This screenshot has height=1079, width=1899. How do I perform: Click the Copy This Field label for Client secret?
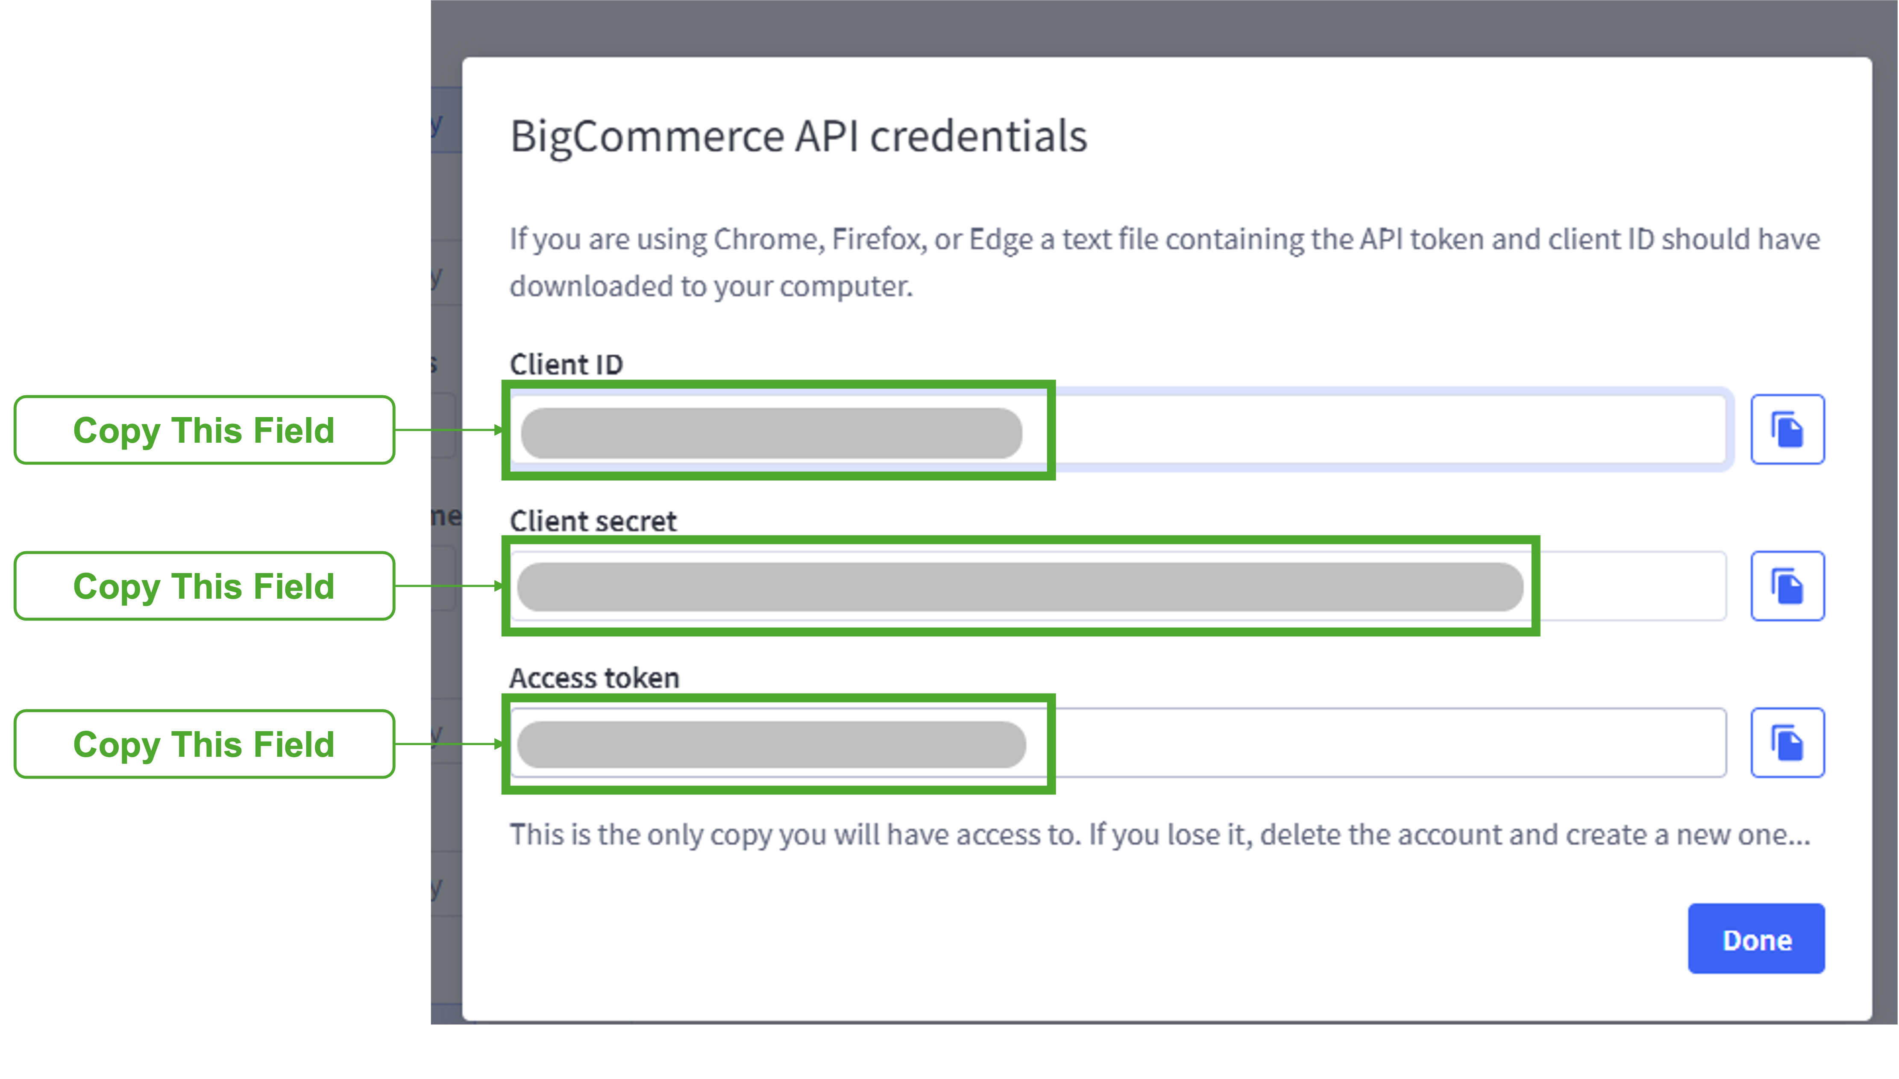pos(204,585)
